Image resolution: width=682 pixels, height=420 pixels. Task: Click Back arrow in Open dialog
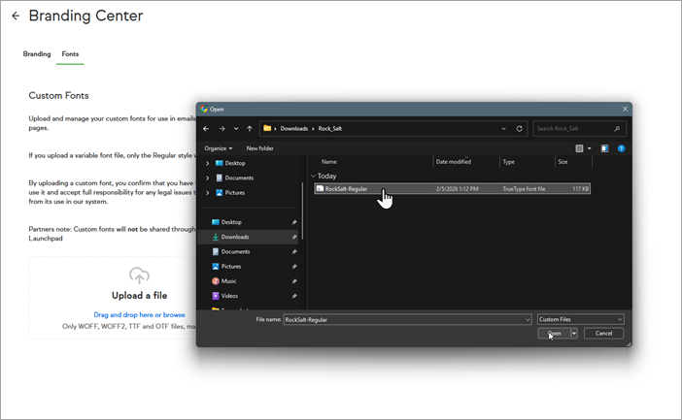click(205, 128)
